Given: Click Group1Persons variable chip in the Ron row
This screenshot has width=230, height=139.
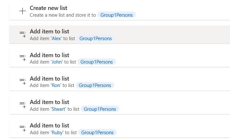Looking at the screenshot, I should click(95, 85).
